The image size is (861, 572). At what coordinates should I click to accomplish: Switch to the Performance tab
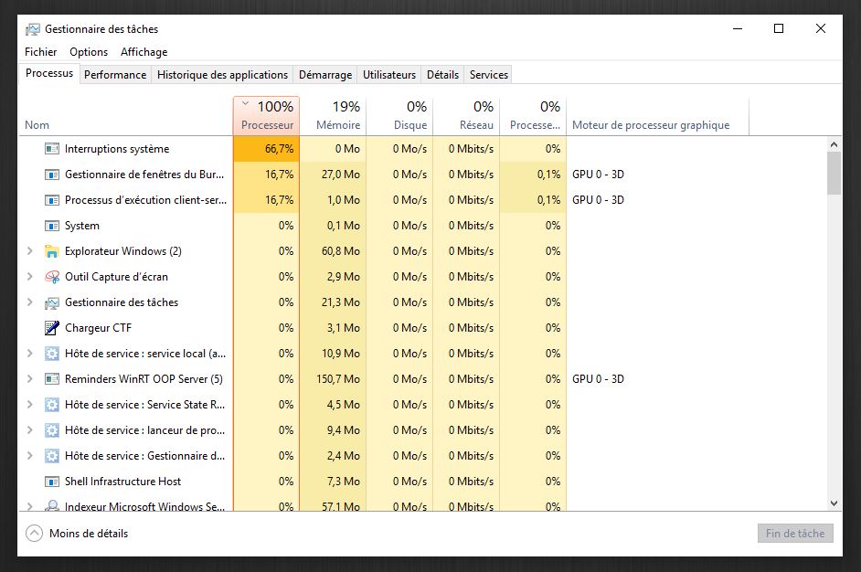pos(115,75)
